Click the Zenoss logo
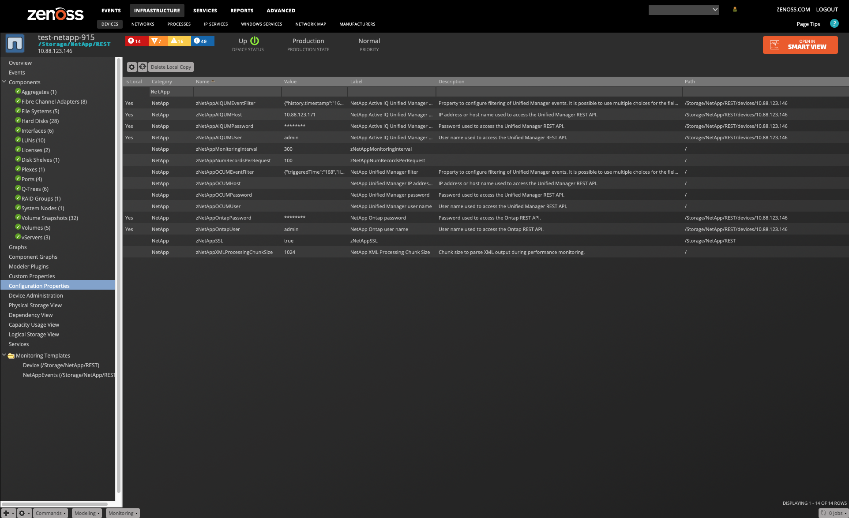 click(55, 14)
